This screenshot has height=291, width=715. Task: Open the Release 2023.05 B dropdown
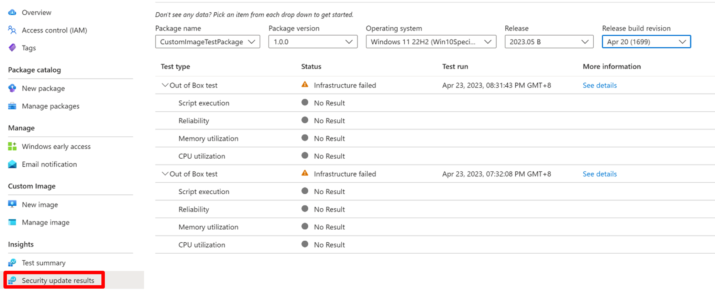point(549,42)
